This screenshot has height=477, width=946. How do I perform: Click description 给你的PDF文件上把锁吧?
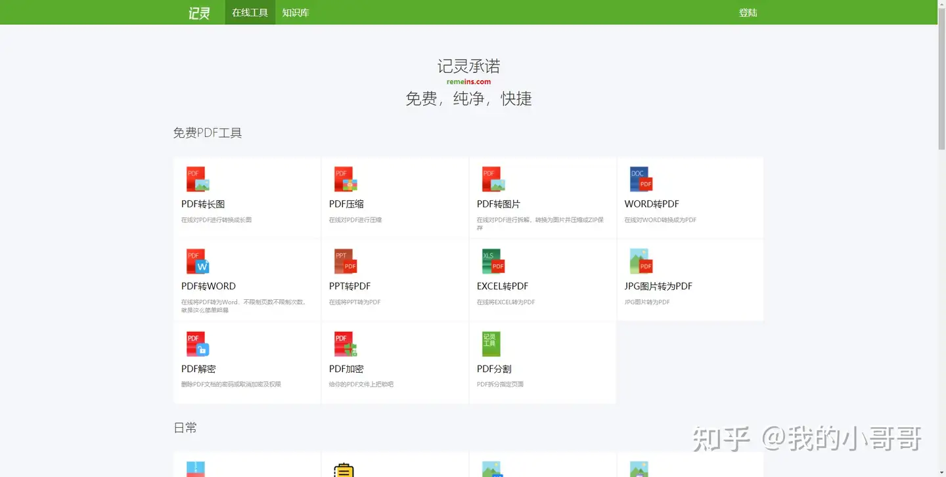[x=361, y=384]
